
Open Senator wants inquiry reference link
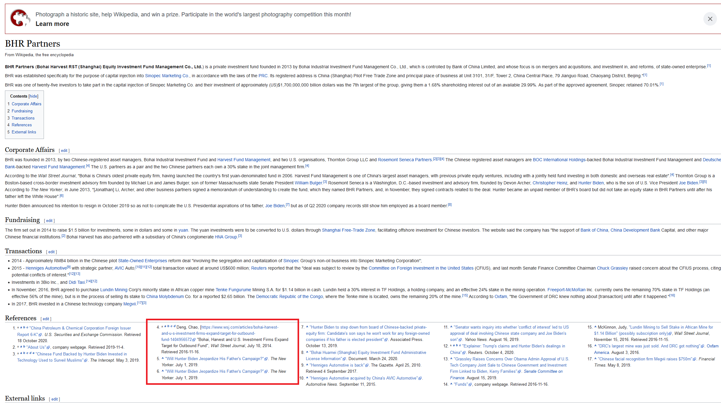click(509, 334)
